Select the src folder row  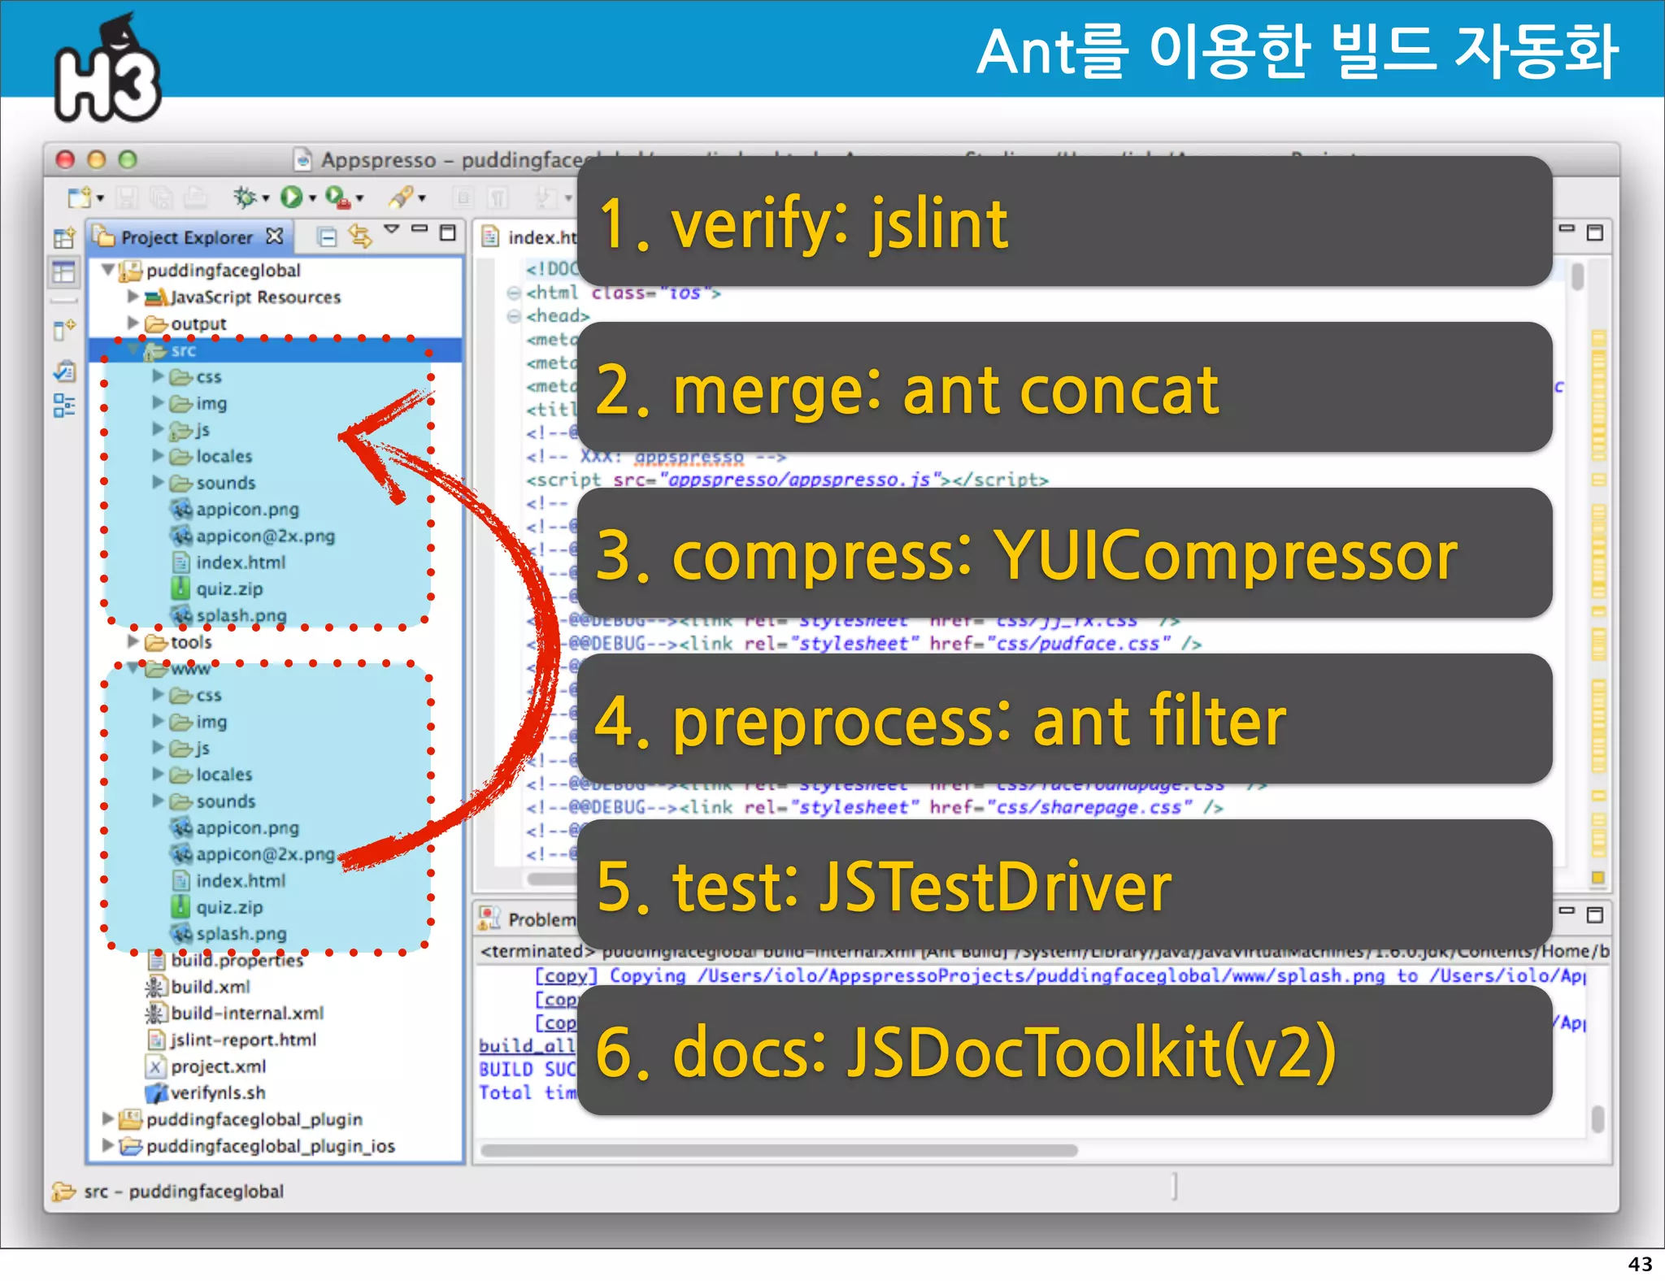pyautogui.click(x=276, y=350)
